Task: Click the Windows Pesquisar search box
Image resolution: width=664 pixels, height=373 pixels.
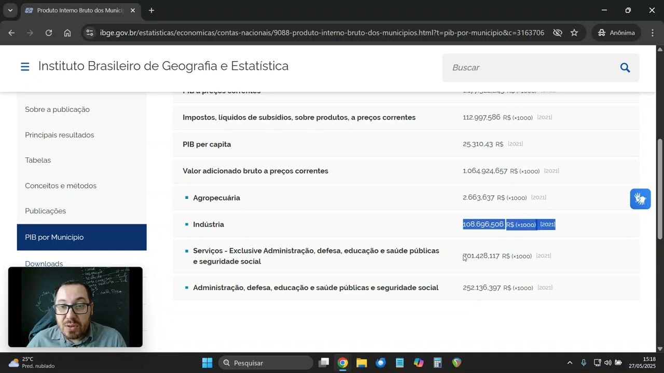Action: (x=266, y=363)
